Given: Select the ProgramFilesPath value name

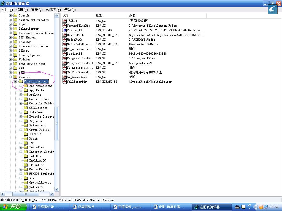Looking at the screenshot, I should click(80, 63).
